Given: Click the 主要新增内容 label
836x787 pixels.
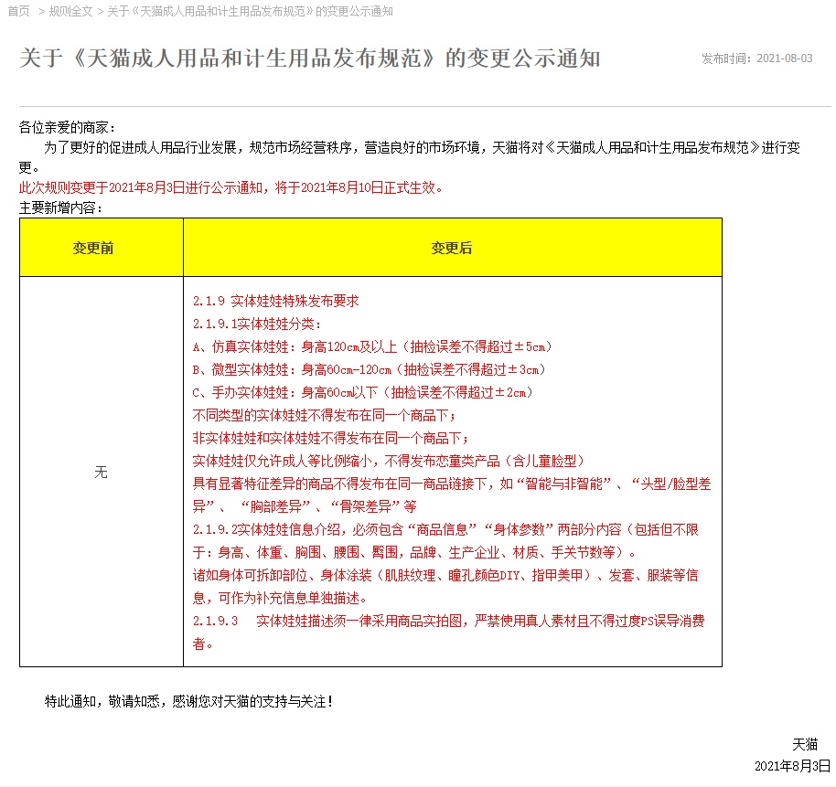Looking at the screenshot, I should coord(61,207).
